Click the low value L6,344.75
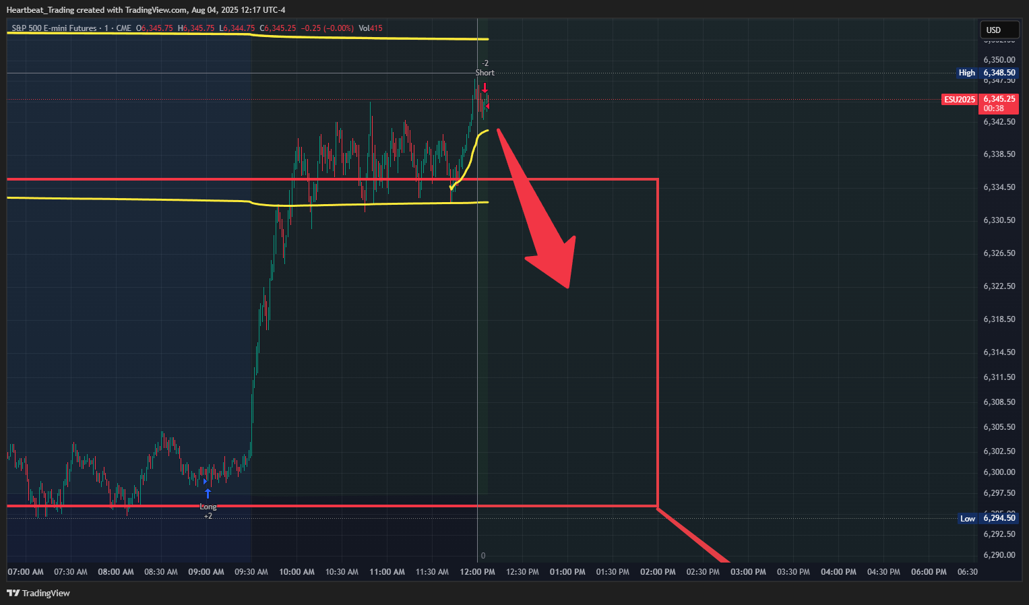 click(237, 28)
